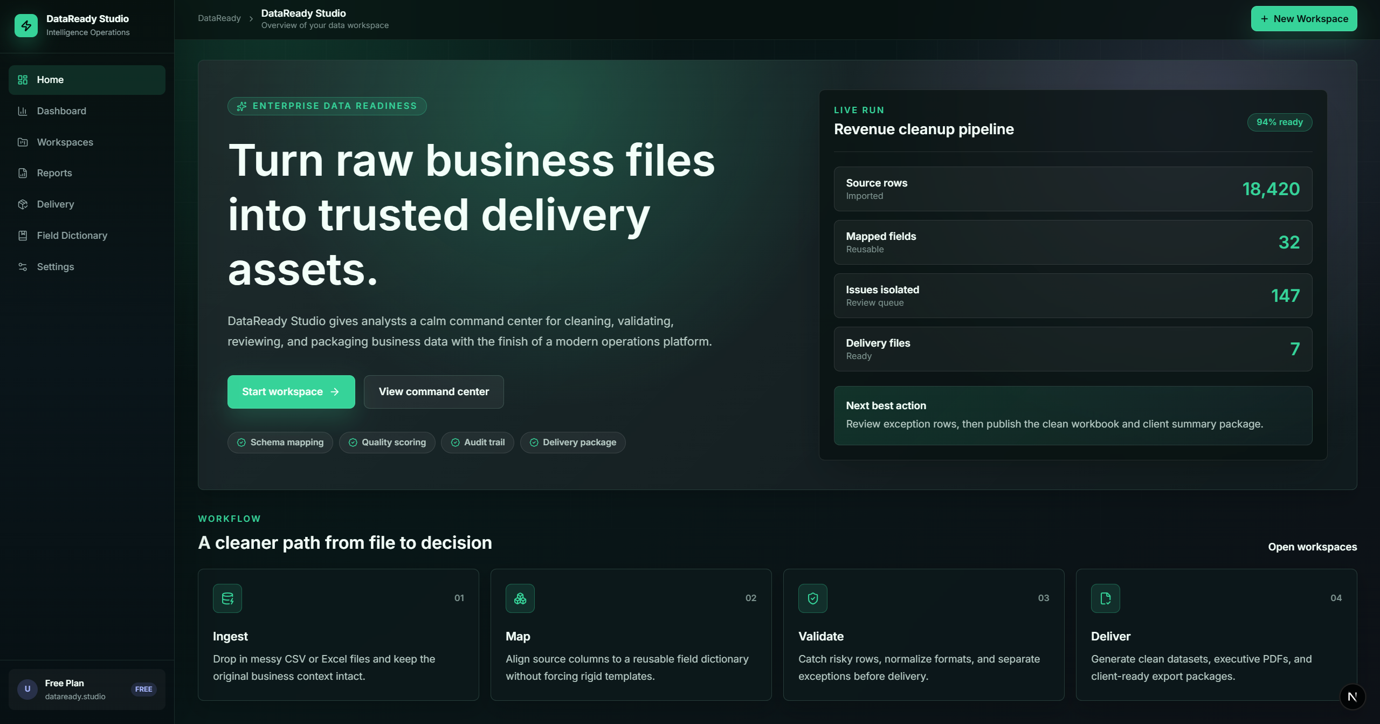Go to Workspaces in sidebar

(x=87, y=142)
